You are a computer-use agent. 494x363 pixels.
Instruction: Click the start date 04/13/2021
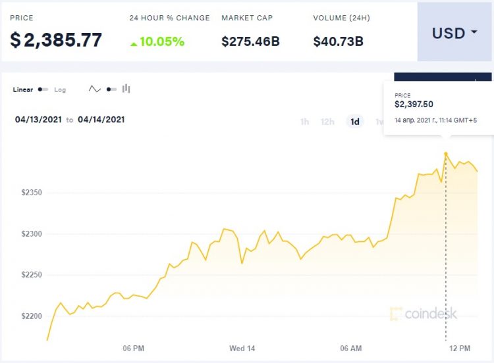click(x=38, y=120)
